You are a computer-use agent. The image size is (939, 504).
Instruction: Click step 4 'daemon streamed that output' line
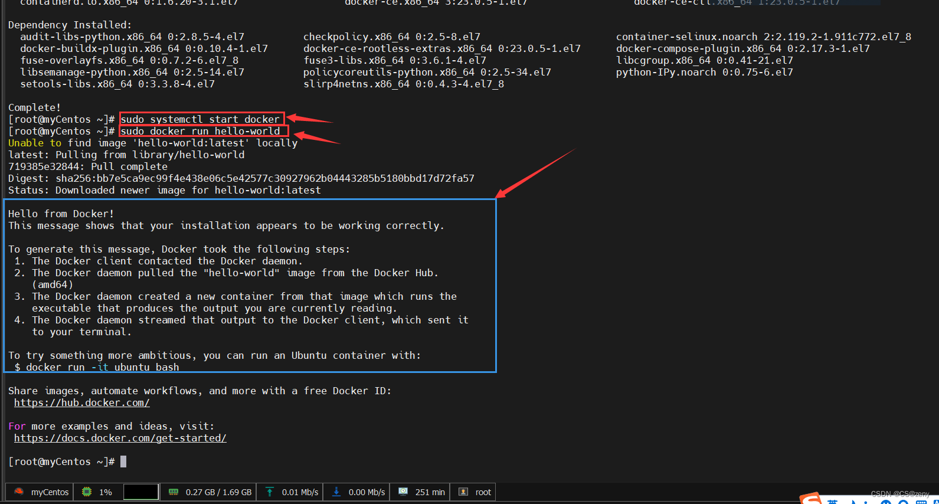tap(241, 320)
